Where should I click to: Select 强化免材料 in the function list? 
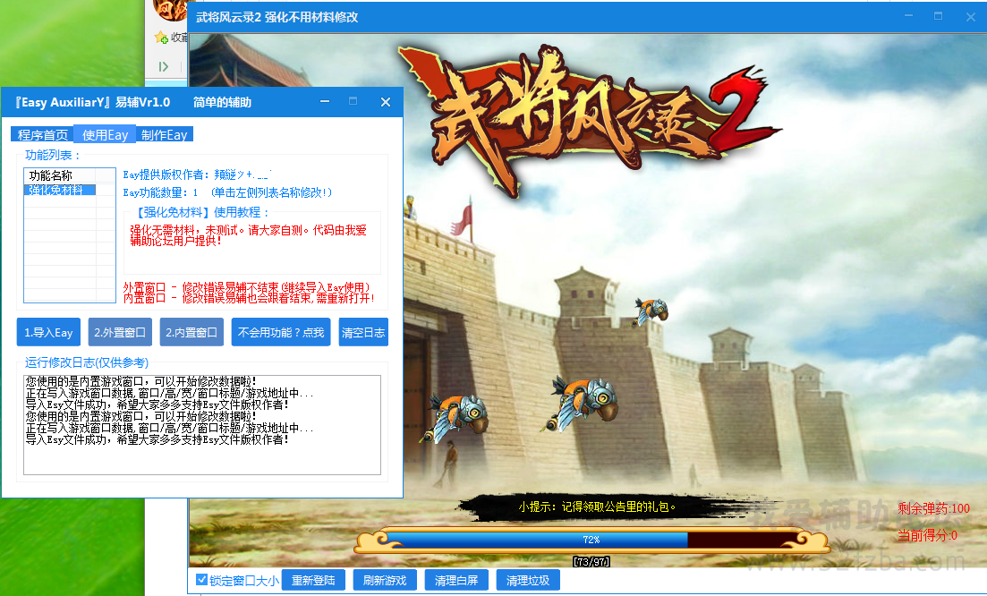tap(59, 190)
